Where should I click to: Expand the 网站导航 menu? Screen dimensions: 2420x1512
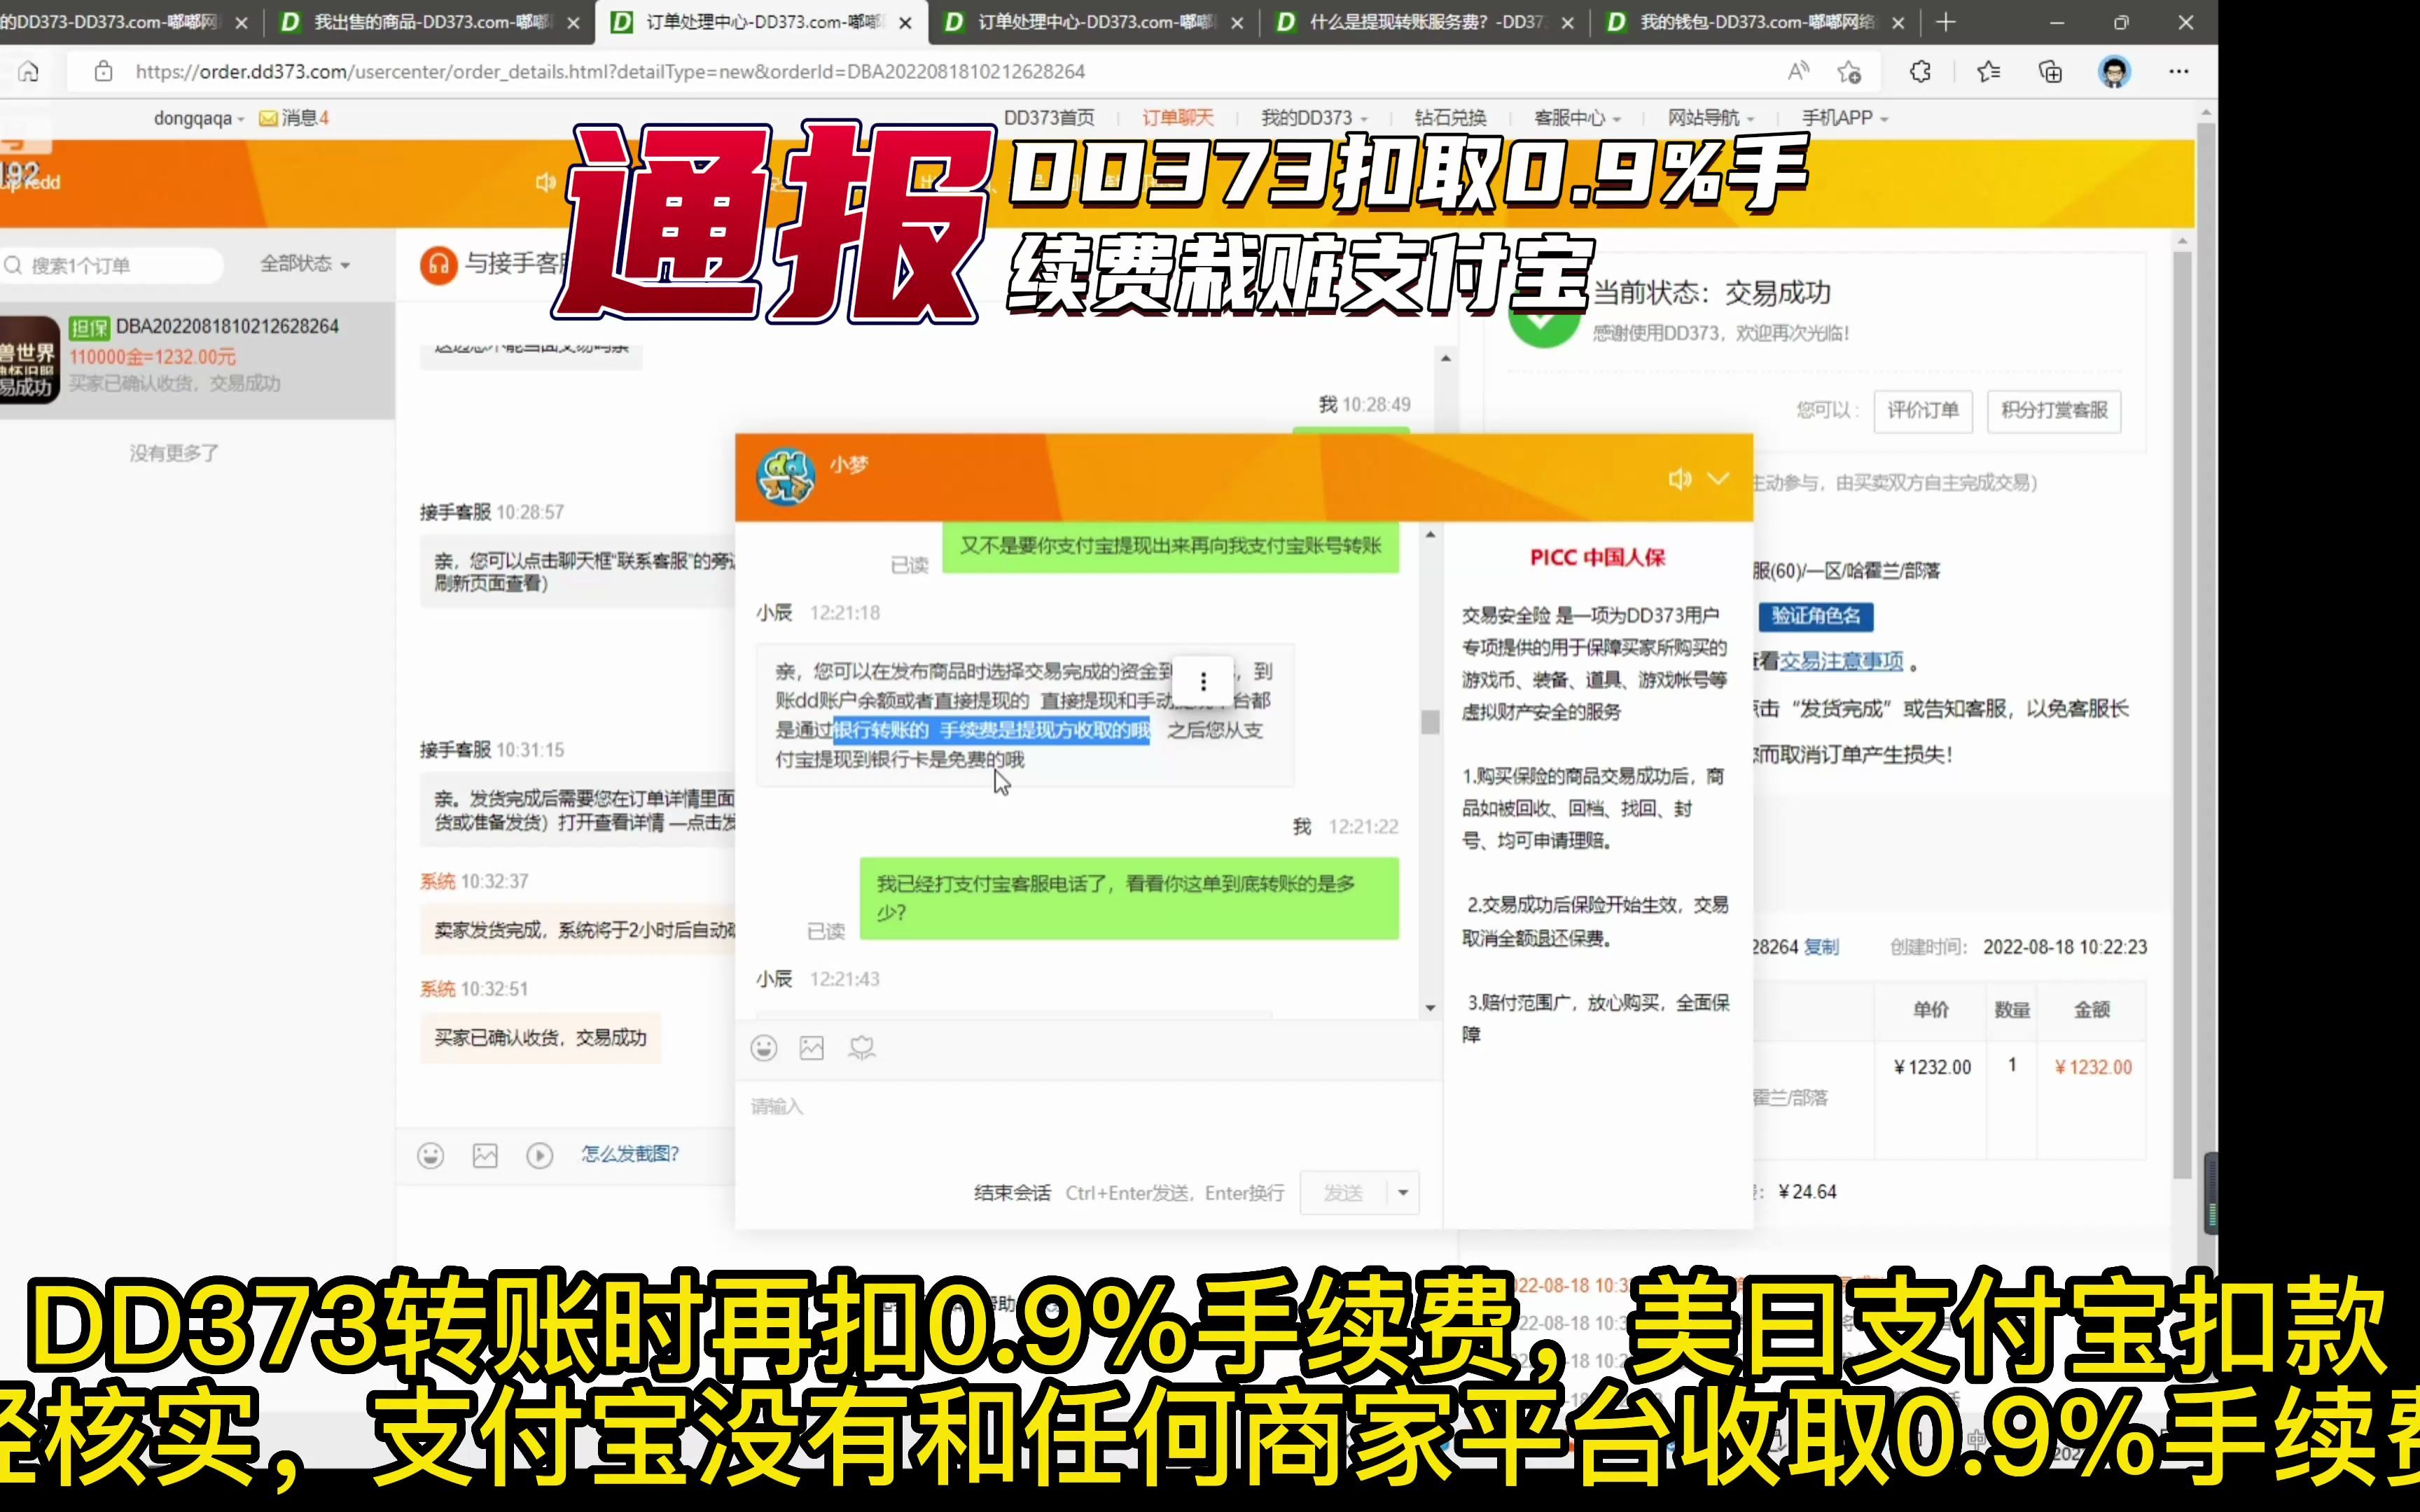coord(1710,118)
